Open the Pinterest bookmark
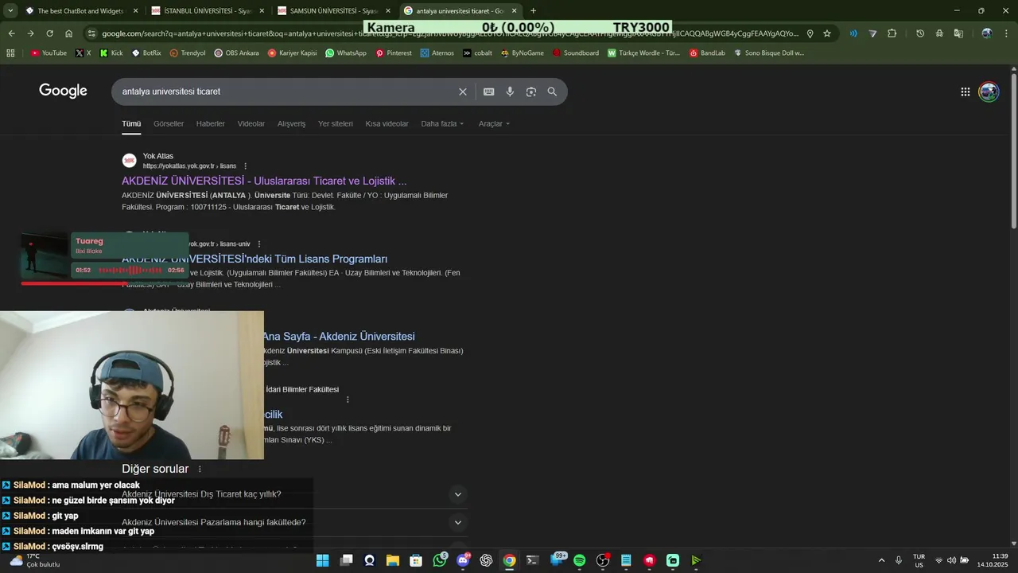 (394, 53)
